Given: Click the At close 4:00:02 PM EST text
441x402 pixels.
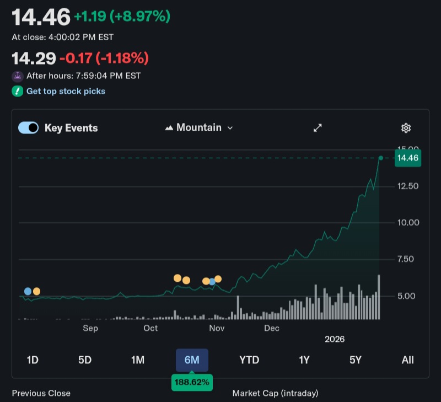Looking at the screenshot, I should click(x=63, y=37).
